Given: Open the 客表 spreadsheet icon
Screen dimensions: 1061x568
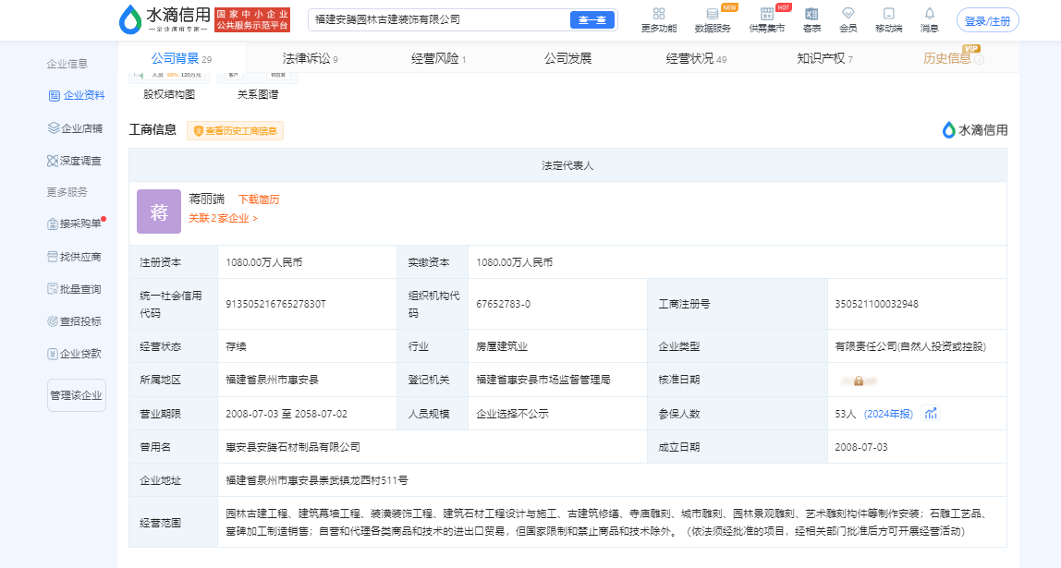Looking at the screenshot, I should [x=811, y=14].
